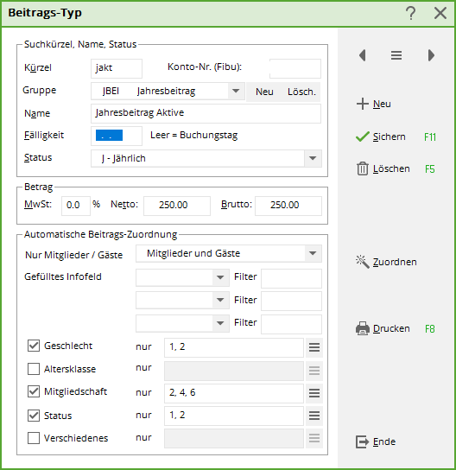Click the Löschen trash can icon
The image size is (456, 470).
[x=363, y=168]
